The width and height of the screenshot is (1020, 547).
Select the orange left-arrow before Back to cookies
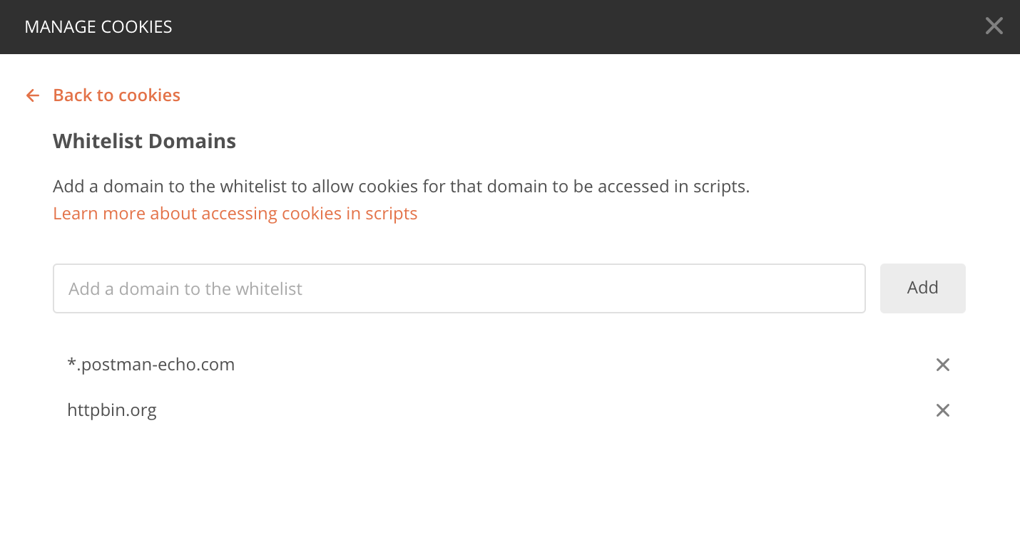pos(32,95)
